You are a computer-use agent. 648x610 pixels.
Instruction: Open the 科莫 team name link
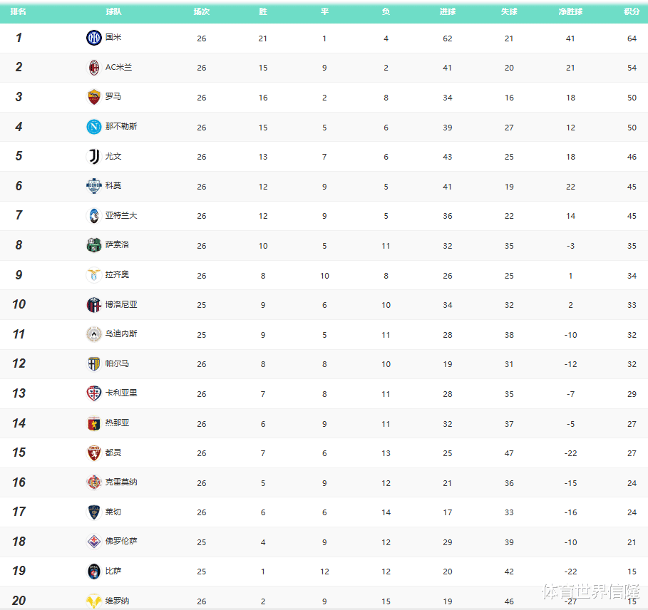click(113, 186)
